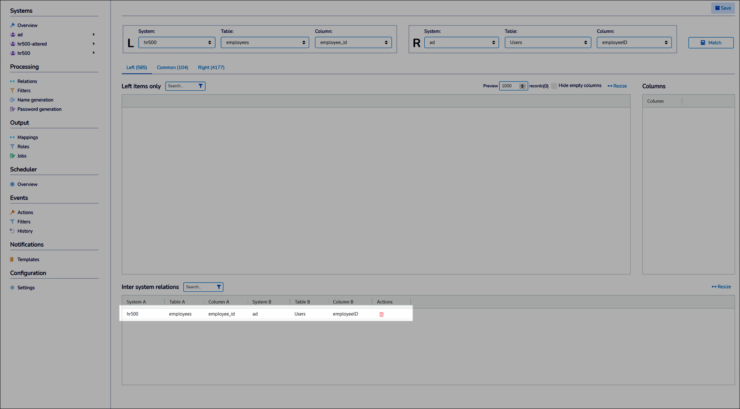Viewport: 740px width, 409px height.
Task: Open right Table dropdown showing Users
Action: 547,43
